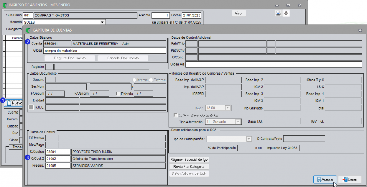The height and width of the screenshot is (187, 367).
Task: Click the Med/Pago code field
Action: 52,145
